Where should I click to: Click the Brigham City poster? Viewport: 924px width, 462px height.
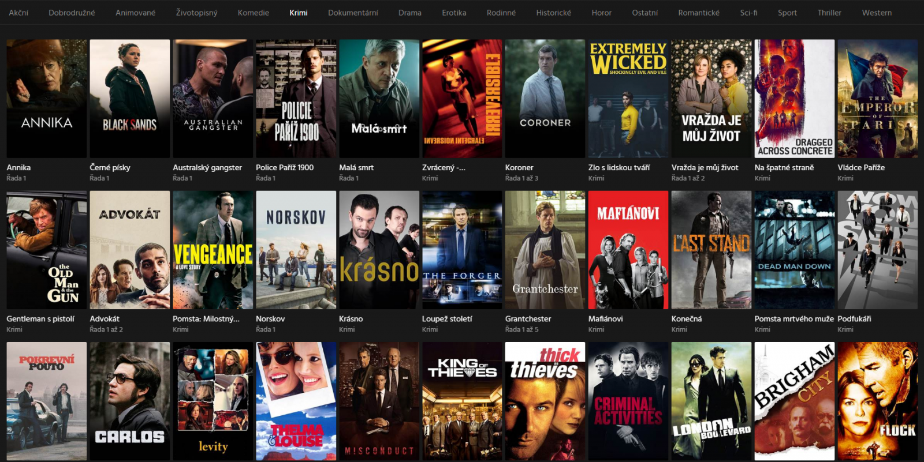(795, 401)
